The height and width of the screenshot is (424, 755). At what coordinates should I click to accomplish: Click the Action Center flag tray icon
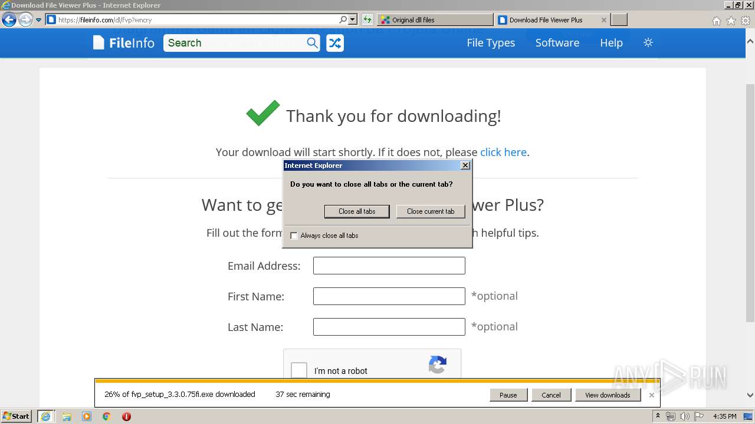pos(698,416)
